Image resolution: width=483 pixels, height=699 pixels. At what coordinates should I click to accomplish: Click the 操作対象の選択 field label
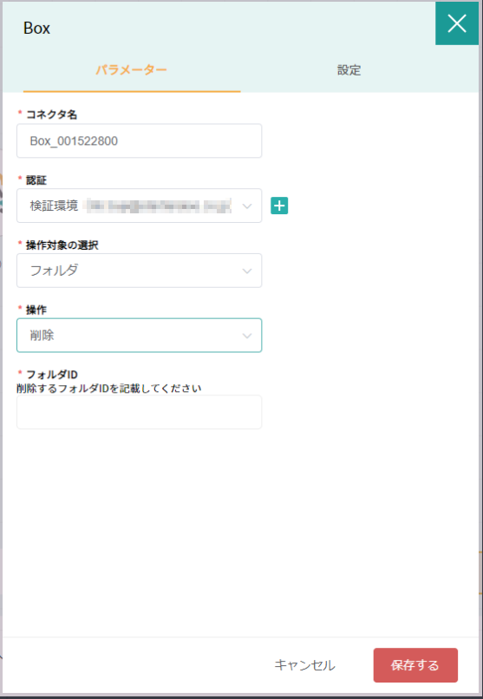[x=62, y=245]
